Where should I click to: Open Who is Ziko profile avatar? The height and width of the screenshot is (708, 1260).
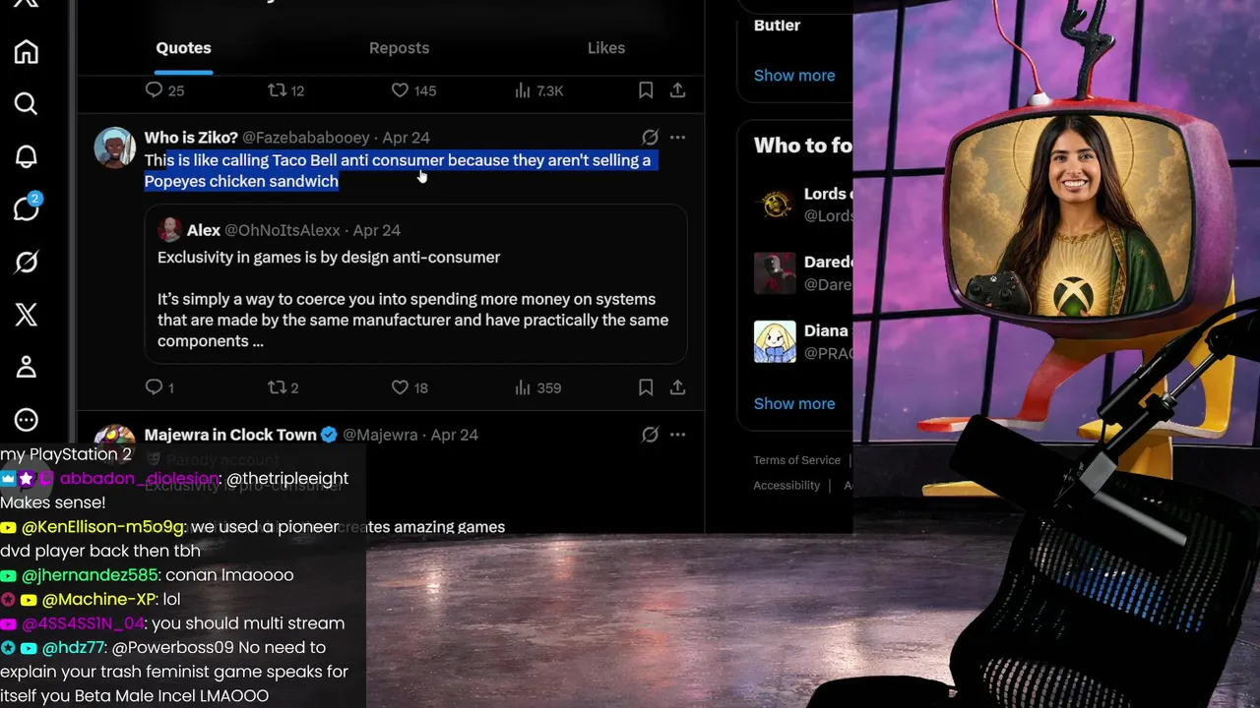[x=114, y=147]
